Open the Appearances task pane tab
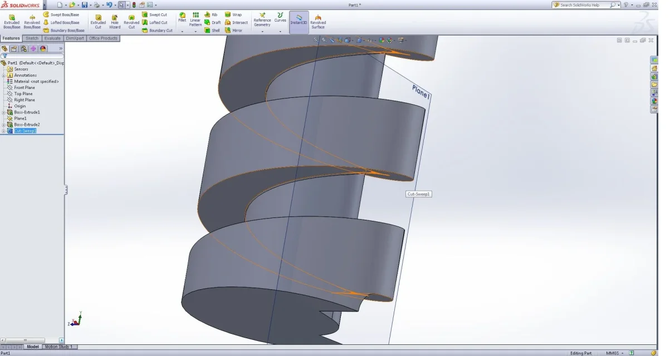The image size is (670, 356). [x=655, y=101]
